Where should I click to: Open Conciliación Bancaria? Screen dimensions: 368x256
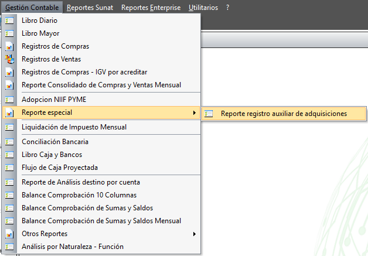(101, 142)
